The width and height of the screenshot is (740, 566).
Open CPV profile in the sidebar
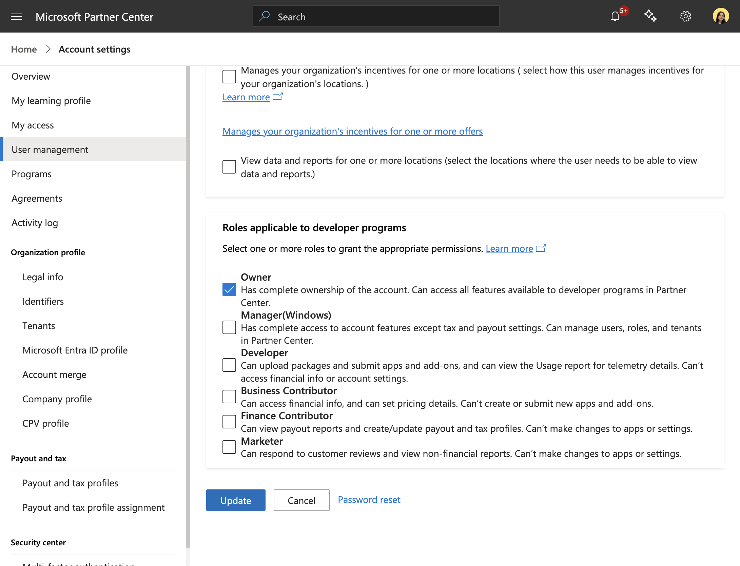click(45, 423)
